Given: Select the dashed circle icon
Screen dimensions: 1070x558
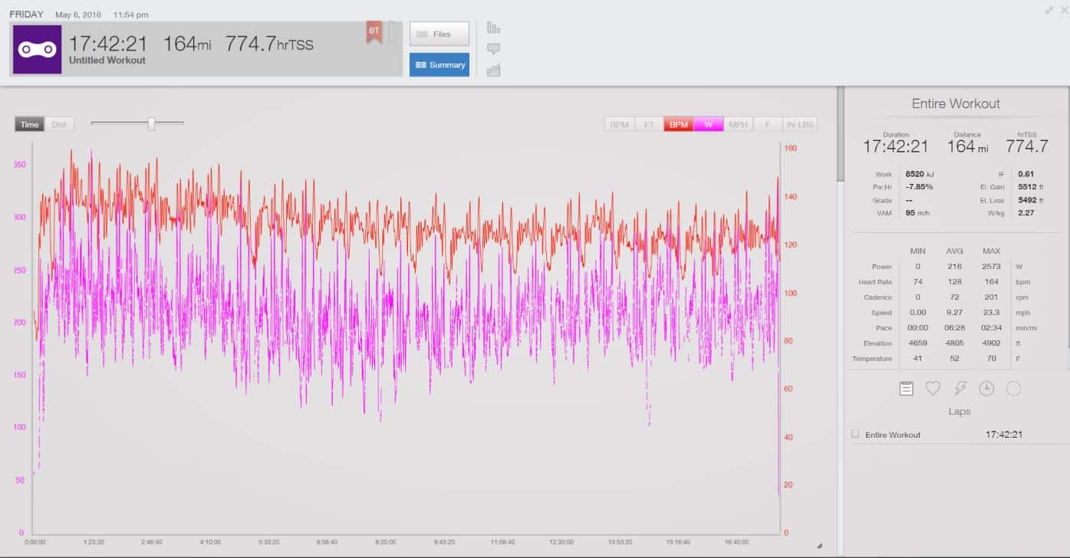Looking at the screenshot, I should (x=1013, y=389).
